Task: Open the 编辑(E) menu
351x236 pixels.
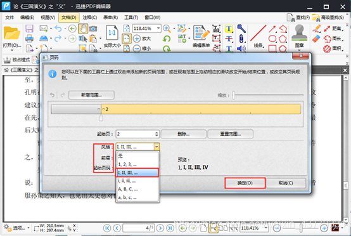Action: pyautogui.click(x=27, y=18)
